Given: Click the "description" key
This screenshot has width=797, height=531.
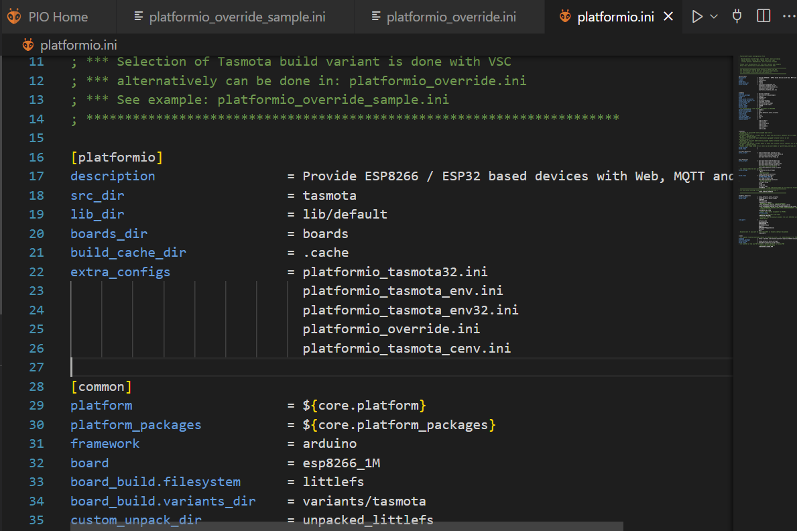Looking at the screenshot, I should (113, 176).
